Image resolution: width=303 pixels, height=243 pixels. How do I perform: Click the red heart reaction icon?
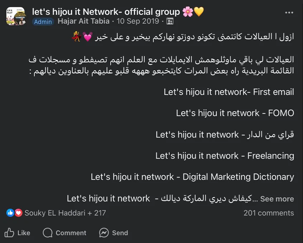[x=19, y=213]
